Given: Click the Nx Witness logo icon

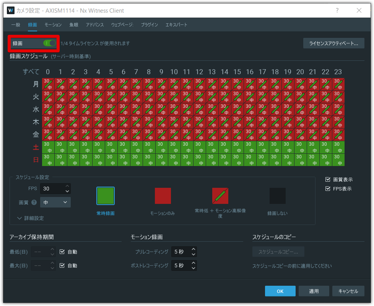Looking at the screenshot, I should [10, 11].
